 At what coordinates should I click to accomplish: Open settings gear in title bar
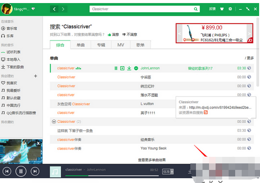(230, 9)
